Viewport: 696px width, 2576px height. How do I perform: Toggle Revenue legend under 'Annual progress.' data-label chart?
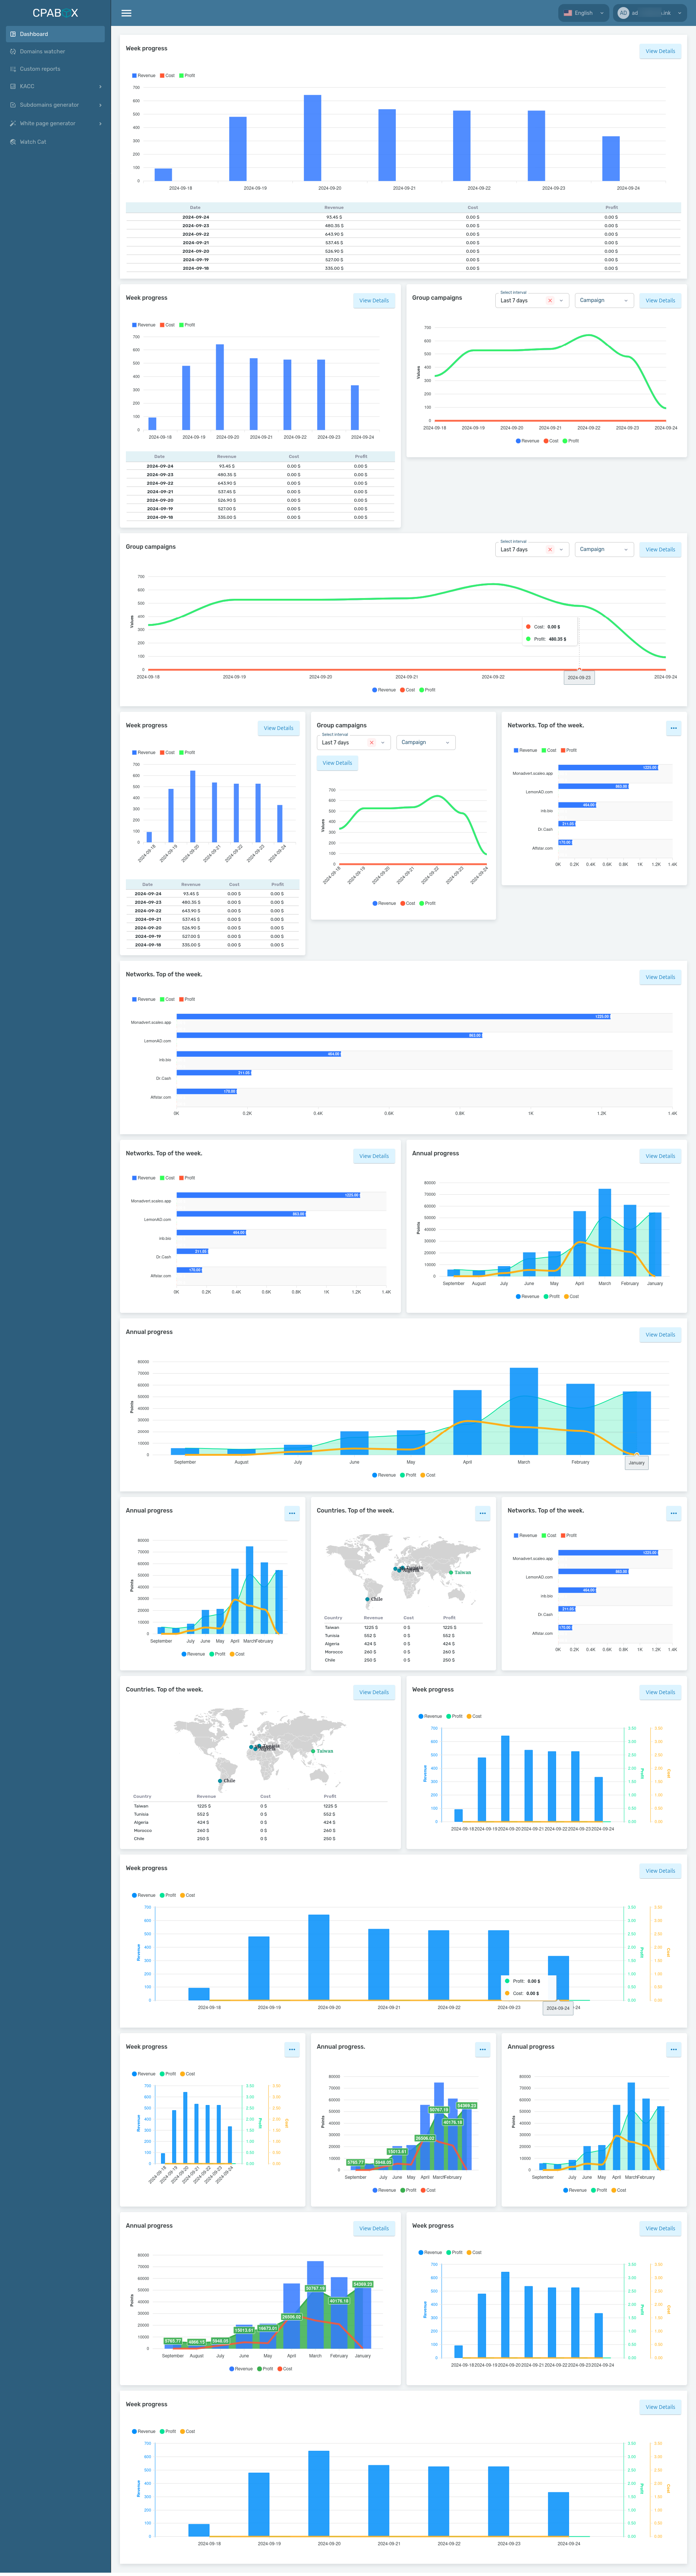[384, 2190]
